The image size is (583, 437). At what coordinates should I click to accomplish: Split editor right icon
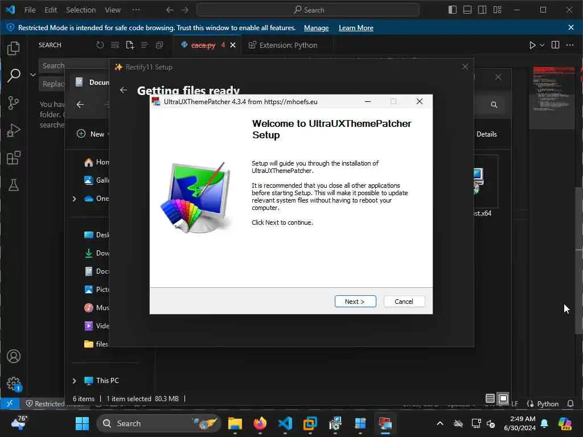click(556, 45)
